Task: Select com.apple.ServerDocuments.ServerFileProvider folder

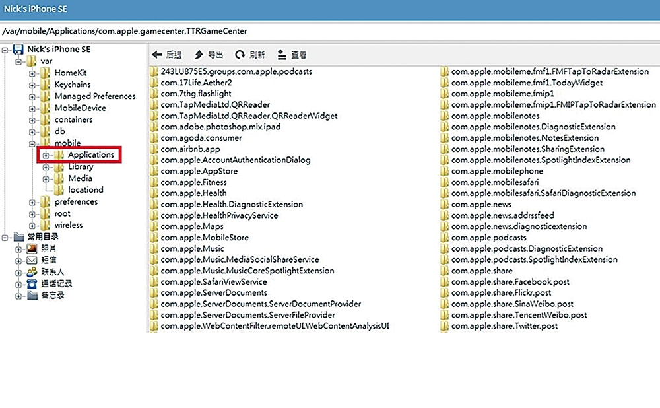Action: pos(248,315)
